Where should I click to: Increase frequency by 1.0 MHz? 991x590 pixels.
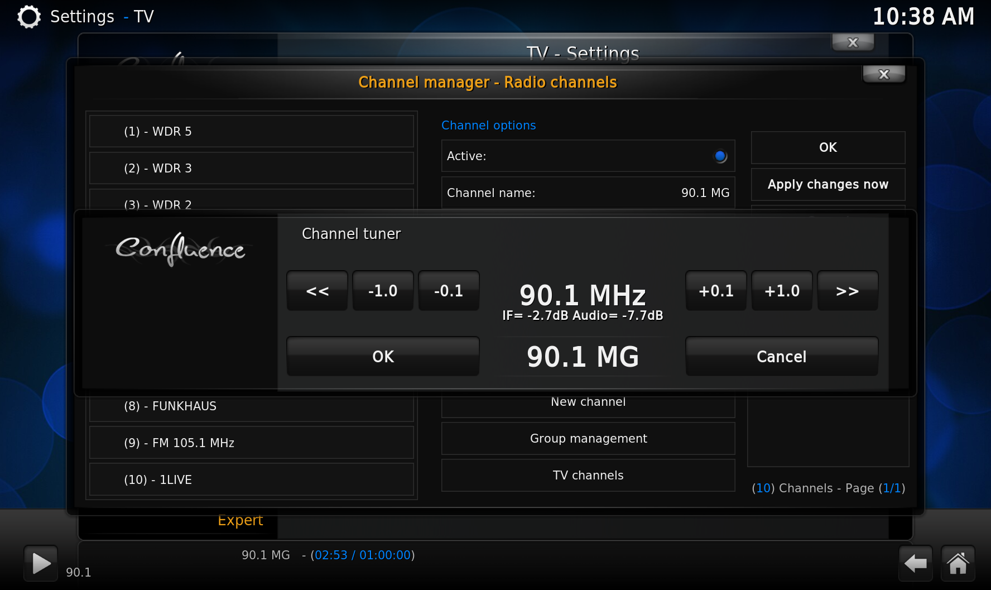(782, 291)
